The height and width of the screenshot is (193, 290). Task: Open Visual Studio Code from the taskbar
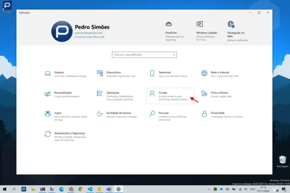pyautogui.click(x=90, y=189)
